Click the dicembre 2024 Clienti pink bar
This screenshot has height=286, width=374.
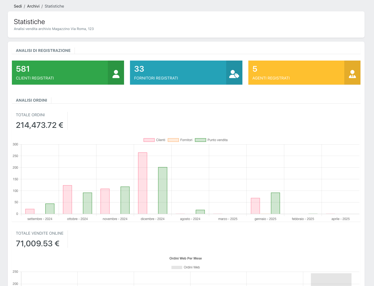coord(143,183)
